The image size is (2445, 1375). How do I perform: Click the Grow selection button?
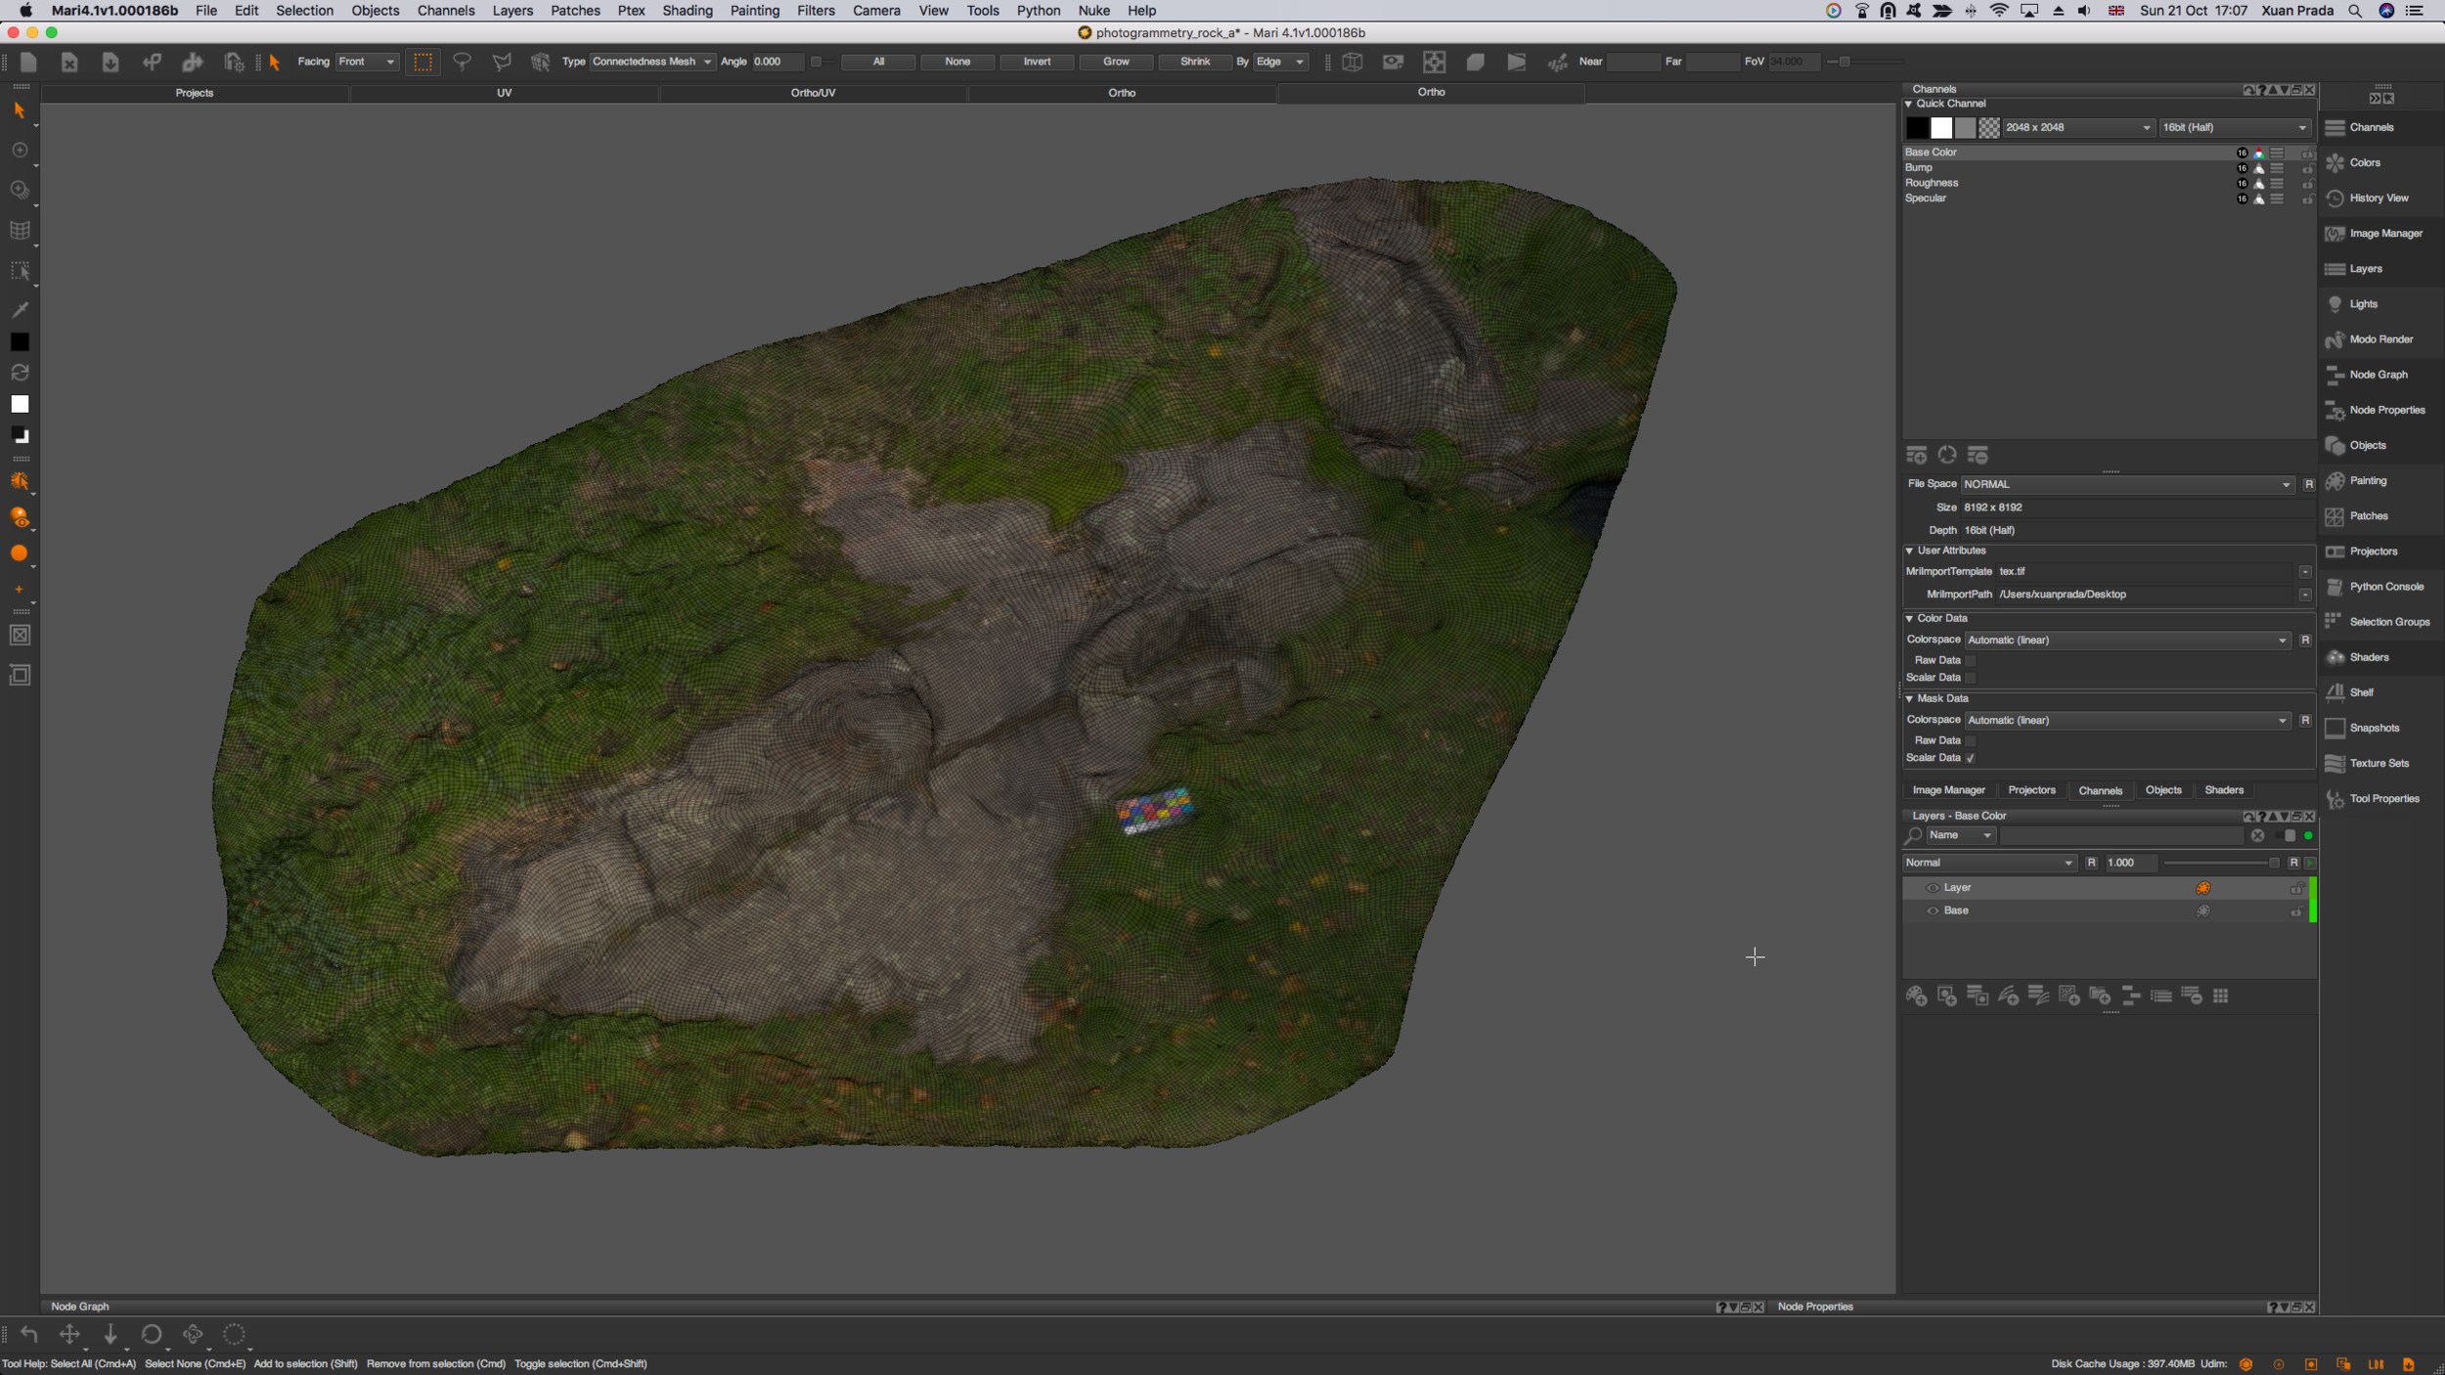click(x=1116, y=62)
